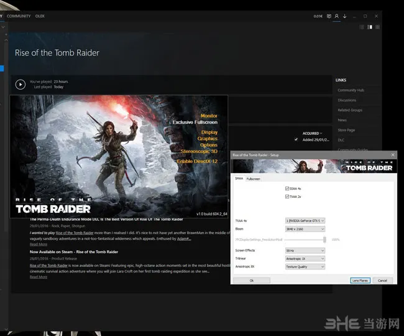The height and width of the screenshot is (336, 404).
Task: Select Display option in launcher image
Action: coord(209,132)
